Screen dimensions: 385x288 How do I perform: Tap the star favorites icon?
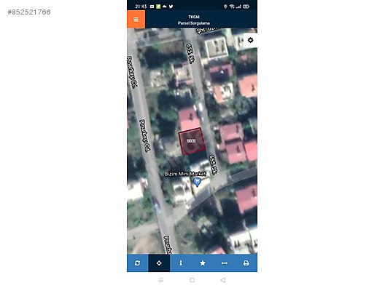point(203,263)
